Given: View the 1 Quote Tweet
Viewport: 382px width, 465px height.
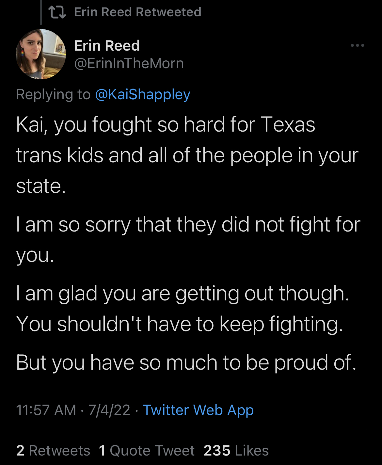Looking at the screenshot, I should 147,451.
